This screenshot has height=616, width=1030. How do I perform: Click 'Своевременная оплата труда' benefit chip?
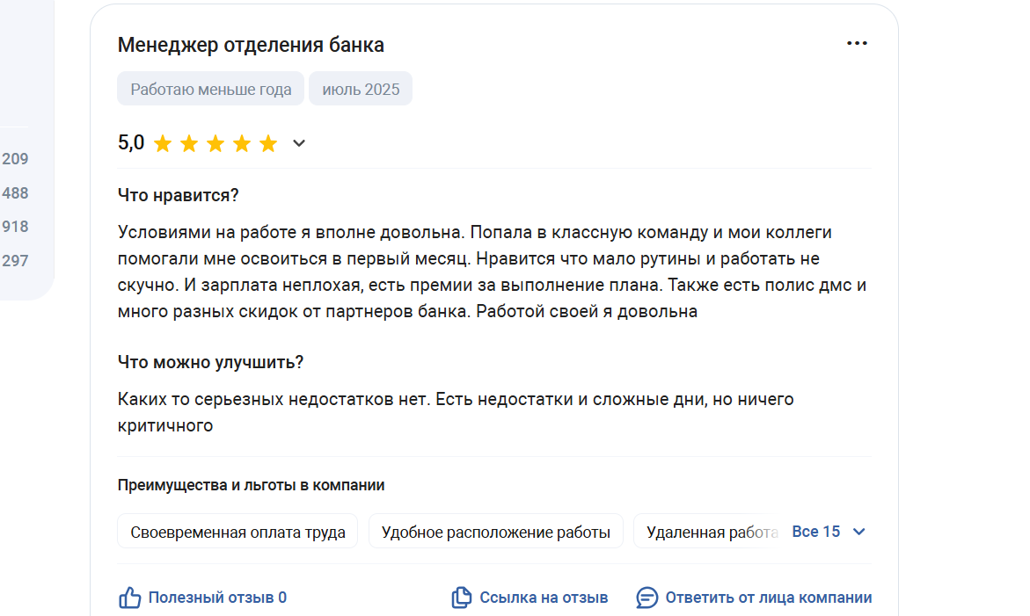[237, 532]
